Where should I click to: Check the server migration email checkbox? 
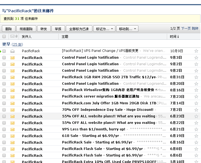4,97
